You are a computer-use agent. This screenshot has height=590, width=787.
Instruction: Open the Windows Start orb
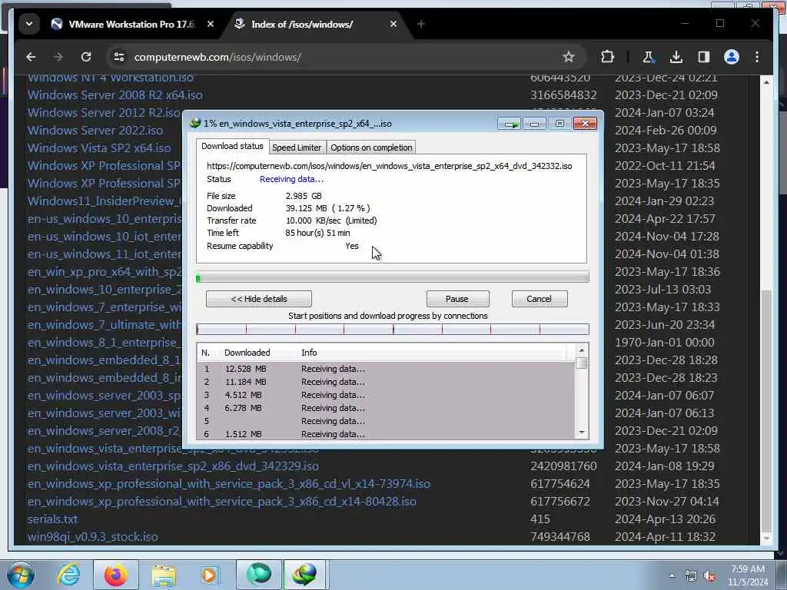coord(20,575)
